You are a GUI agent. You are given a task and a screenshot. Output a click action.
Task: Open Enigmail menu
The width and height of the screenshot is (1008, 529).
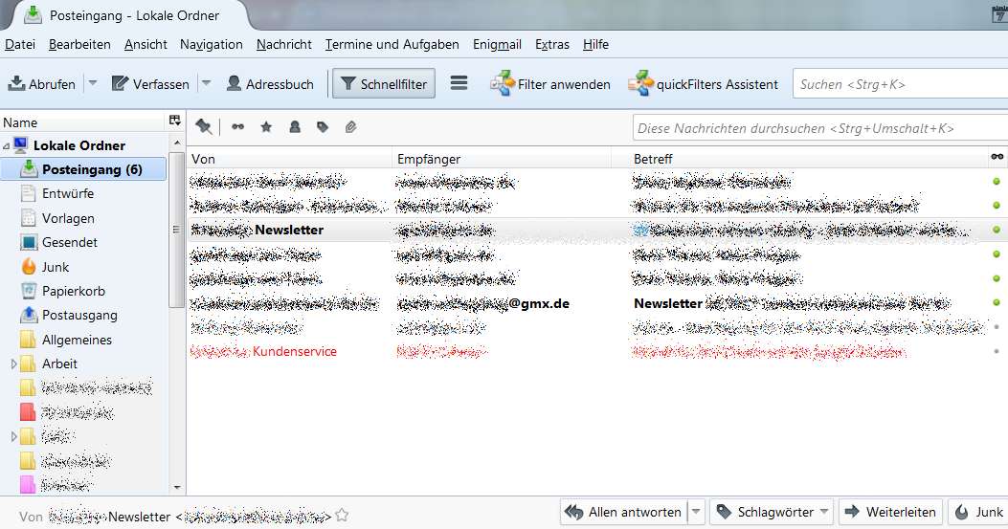pyautogui.click(x=497, y=44)
